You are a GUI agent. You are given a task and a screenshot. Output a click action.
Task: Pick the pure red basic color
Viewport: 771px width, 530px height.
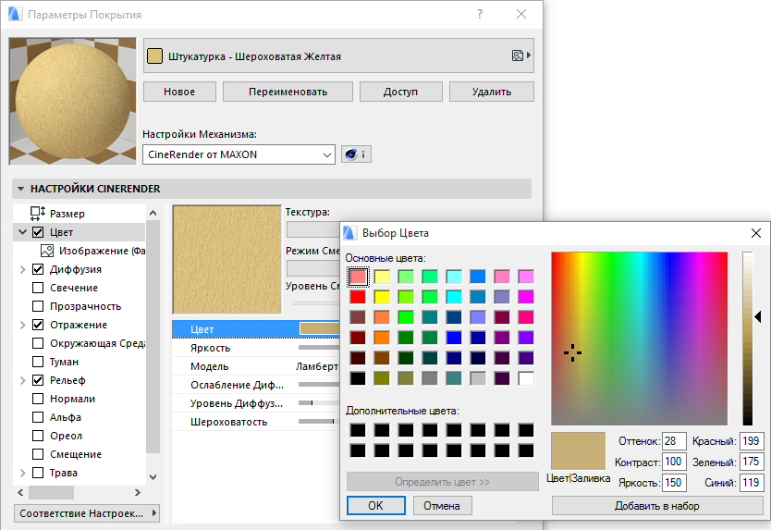[x=358, y=297]
